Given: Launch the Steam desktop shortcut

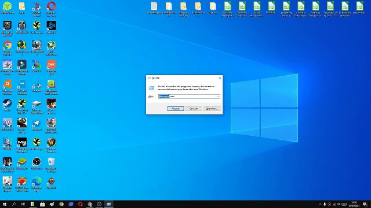Looking at the screenshot, I should click(8, 105).
